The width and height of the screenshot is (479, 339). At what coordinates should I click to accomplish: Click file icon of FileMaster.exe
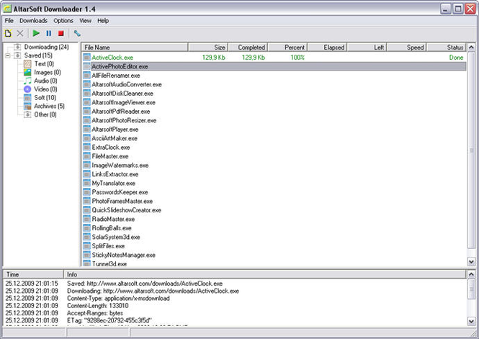coord(86,156)
